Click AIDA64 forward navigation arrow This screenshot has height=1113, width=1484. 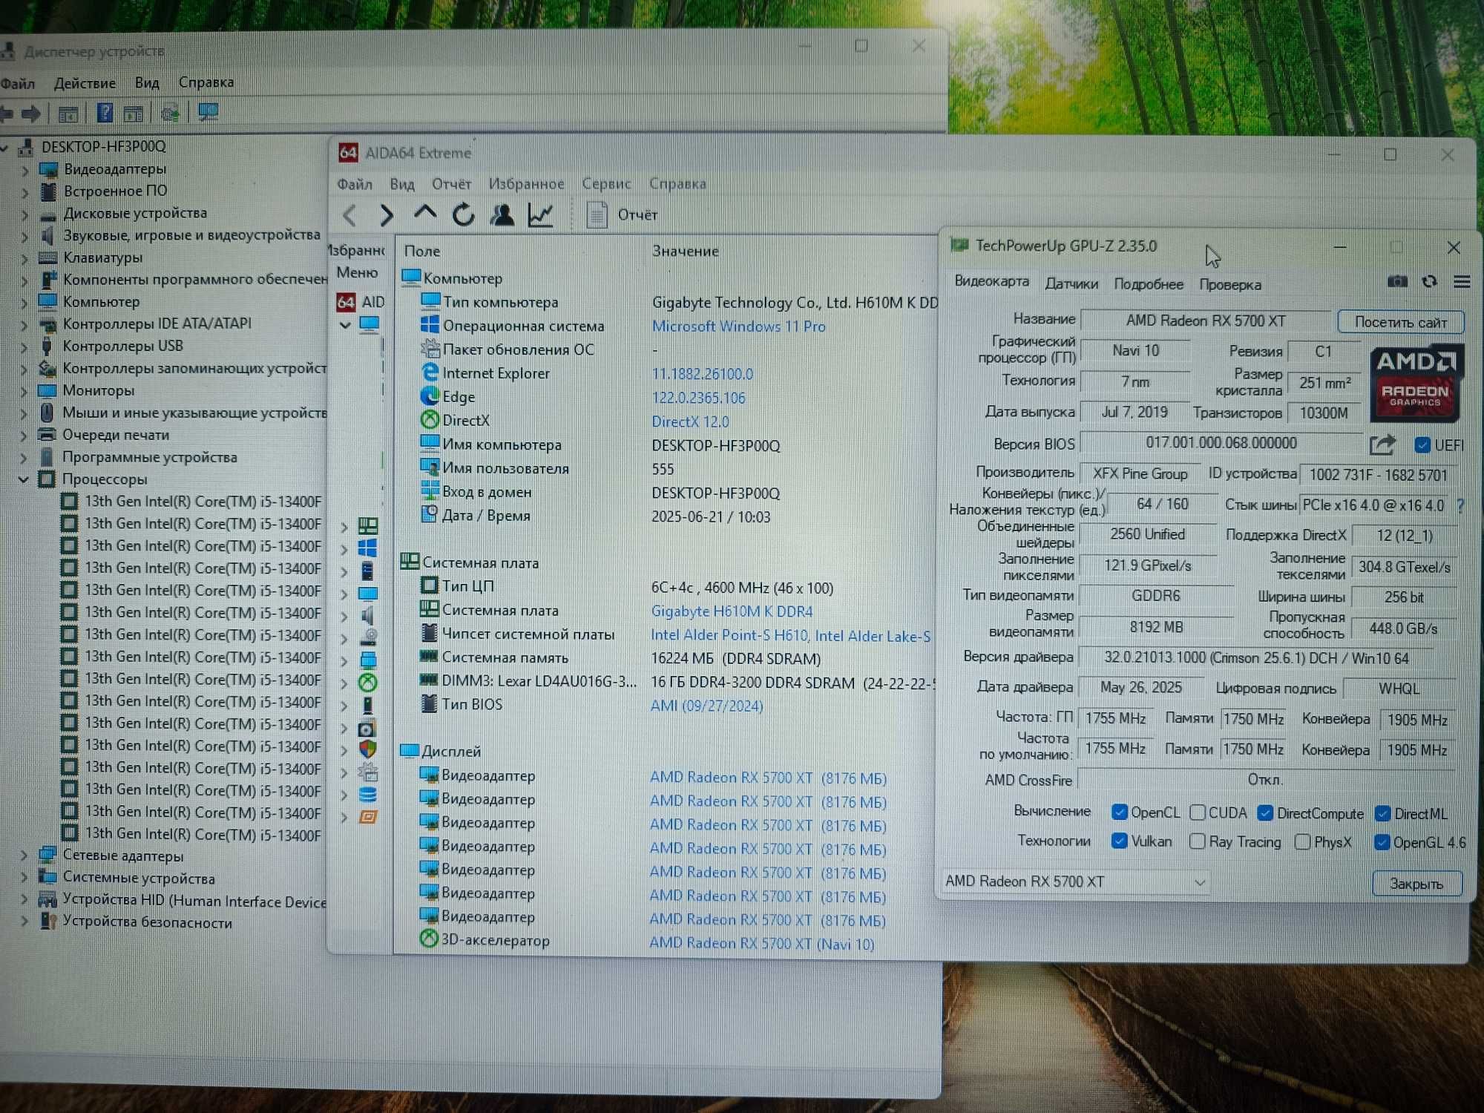[x=386, y=215]
